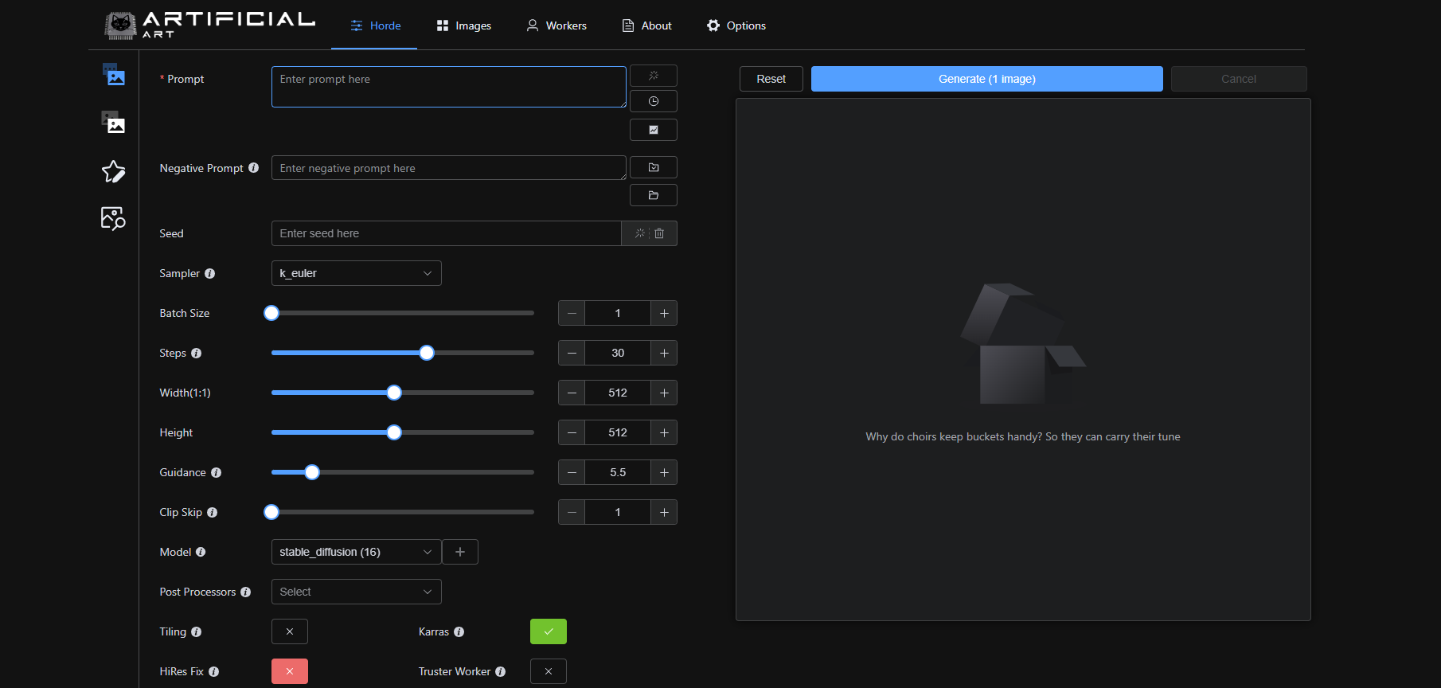Toggle the Truster Worker switch
Screen dimensions: 1441x688
pos(549,671)
